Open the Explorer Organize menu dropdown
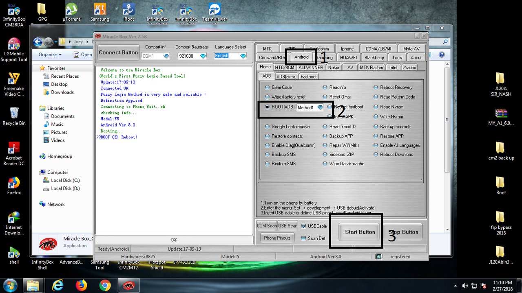The width and height of the screenshot is (522, 293). (x=50, y=55)
